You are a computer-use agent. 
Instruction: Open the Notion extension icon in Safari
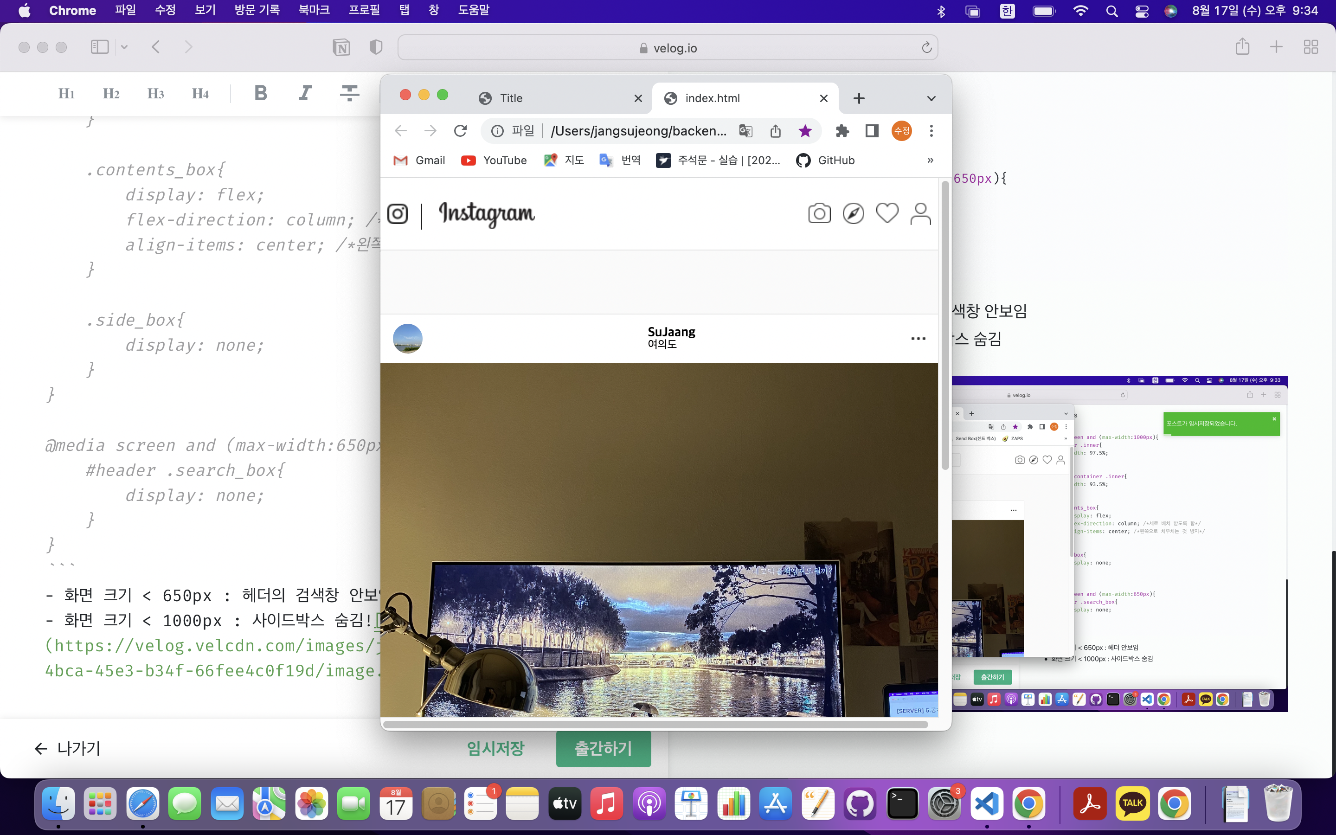pyautogui.click(x=341, y=47)
